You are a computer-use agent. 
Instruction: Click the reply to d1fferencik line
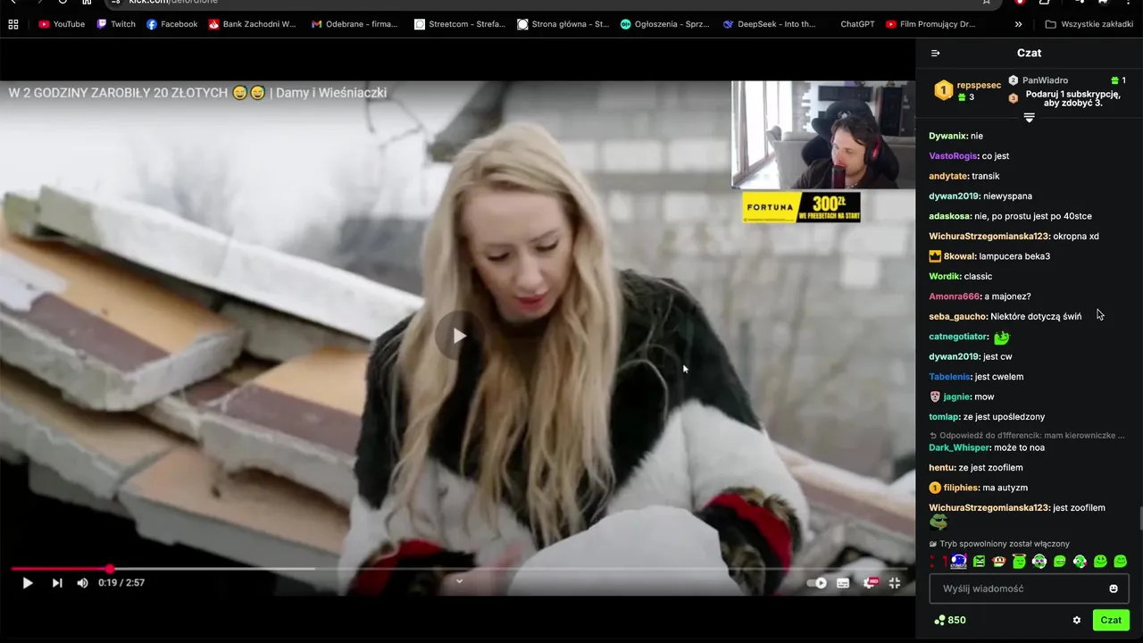(x=1027, y=435)
